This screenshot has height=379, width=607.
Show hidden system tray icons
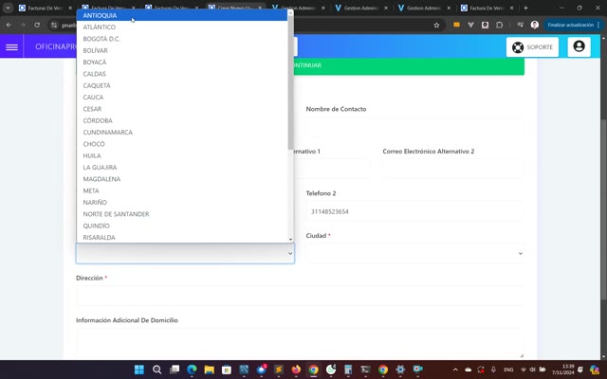click(x=455, y=370)
